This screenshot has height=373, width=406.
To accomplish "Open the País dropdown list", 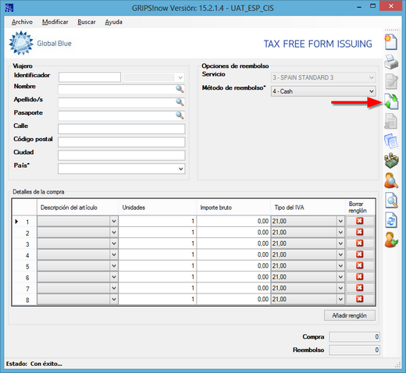I will pyautogui.click(x=181, y=169).
